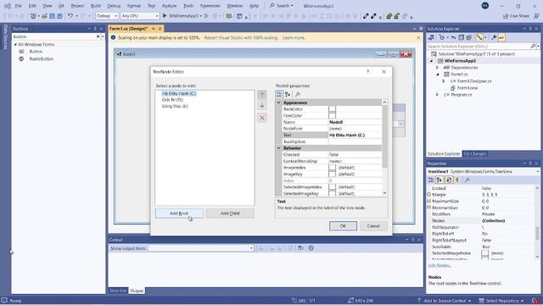The width and height of the screenshot is (543, 305).
Task: Open the Tools menu
Action: pyautogui.click(x=188, y=6)
